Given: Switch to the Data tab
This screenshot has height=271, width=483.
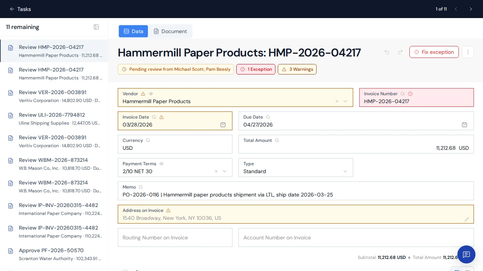Looking at the screenshot, I should [134, 31].
